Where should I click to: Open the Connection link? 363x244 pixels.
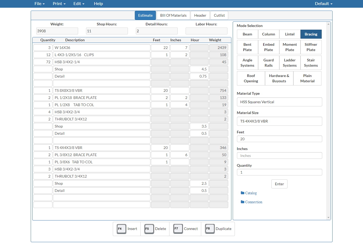pos(254,202)
